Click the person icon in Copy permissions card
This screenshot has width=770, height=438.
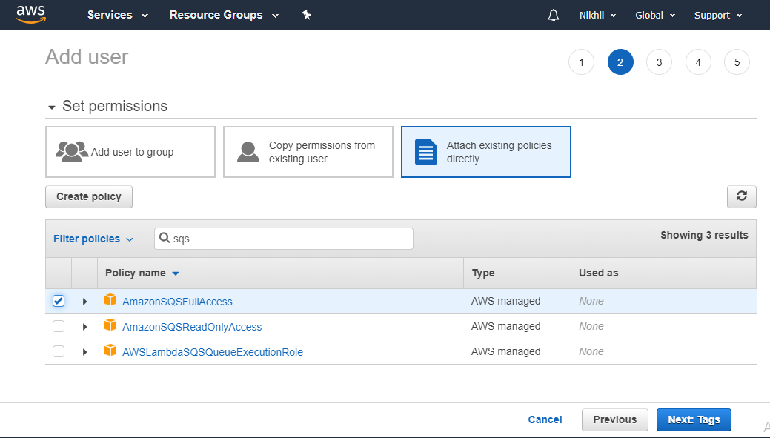point(248,152)
